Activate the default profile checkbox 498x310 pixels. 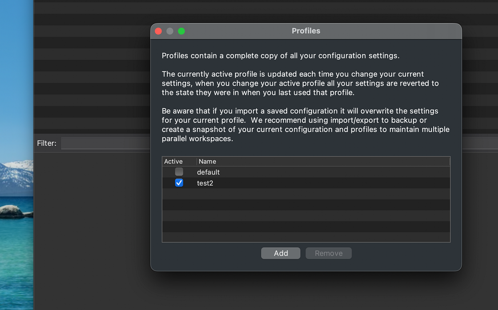click(179, 172)
